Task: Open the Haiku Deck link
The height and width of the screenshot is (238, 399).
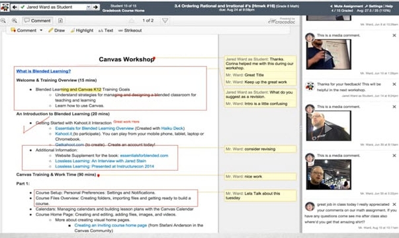Action: (x=172, y=129)
